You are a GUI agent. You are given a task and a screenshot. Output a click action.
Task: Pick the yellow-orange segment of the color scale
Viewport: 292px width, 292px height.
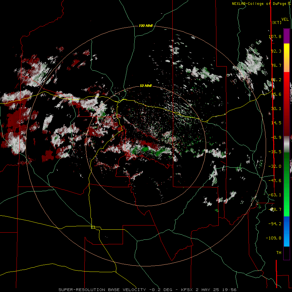pyautogui.click(x=286, y=58)
